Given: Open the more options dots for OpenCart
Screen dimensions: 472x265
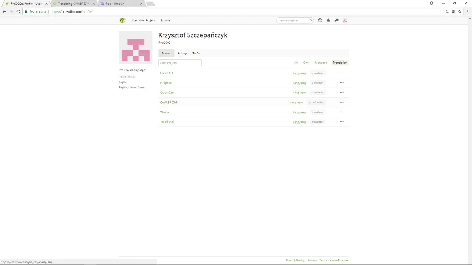Looking at the screenshot, I should click(x=342, y=92).
